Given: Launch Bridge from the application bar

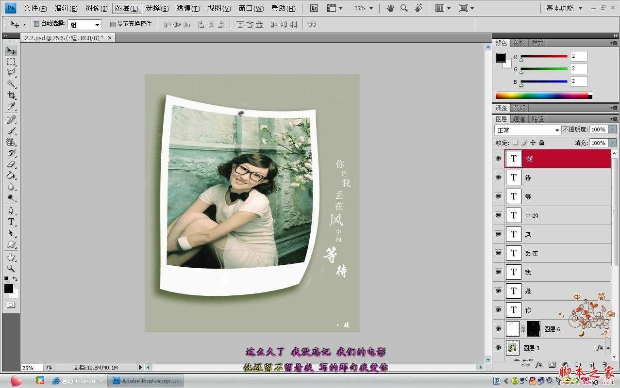Looking at the screenshot, I should (314, 8).
